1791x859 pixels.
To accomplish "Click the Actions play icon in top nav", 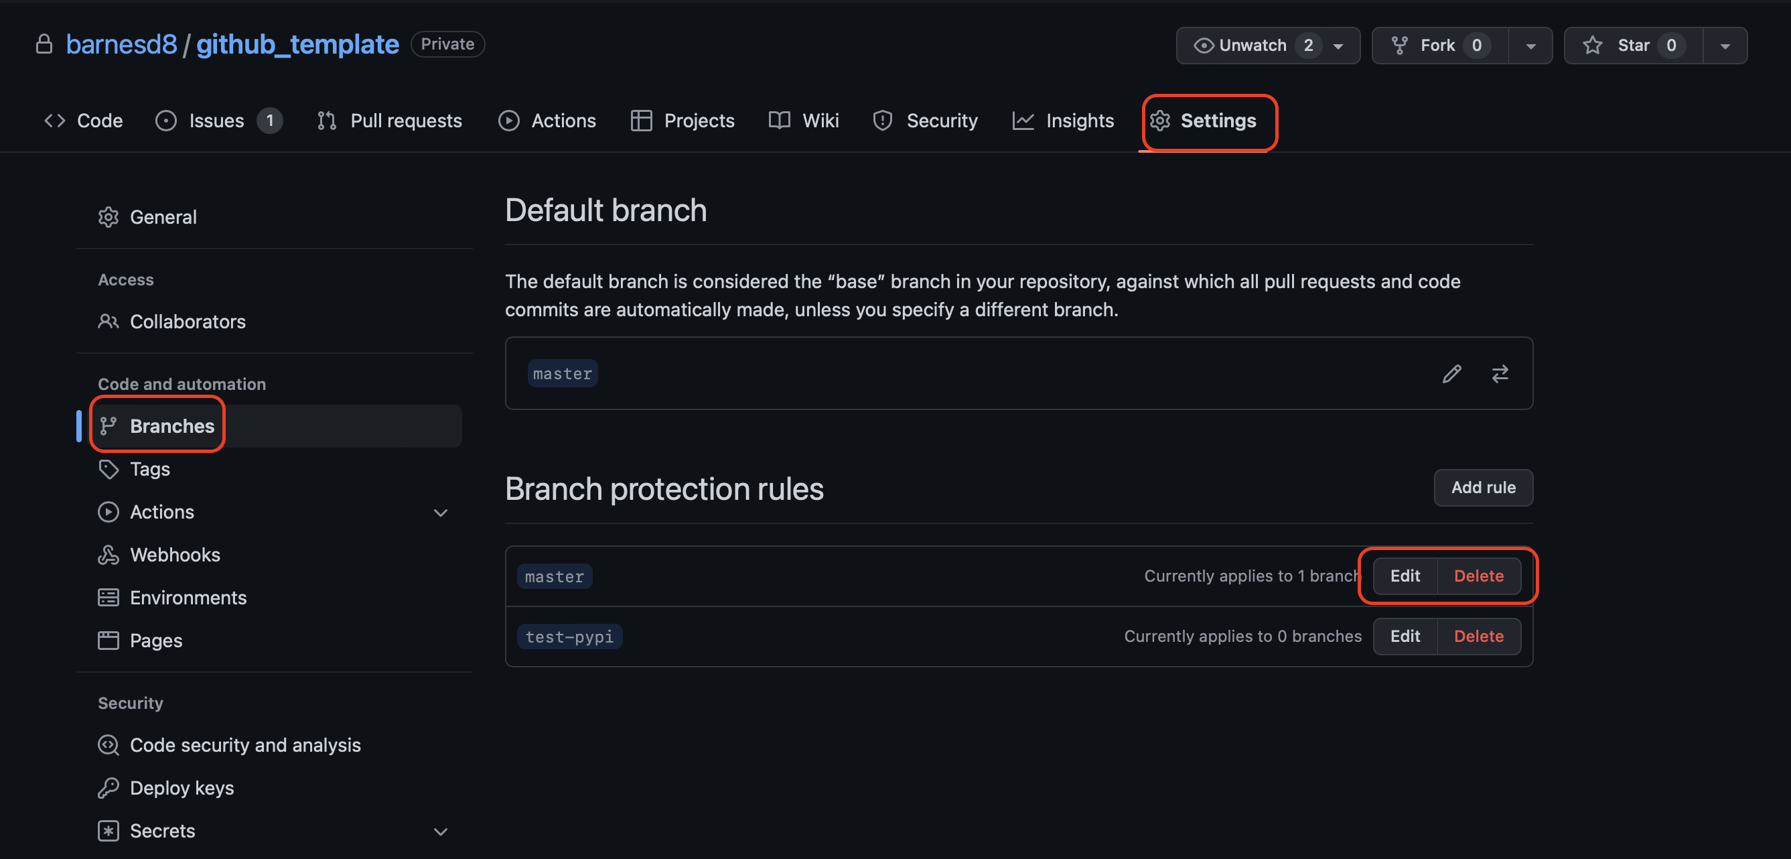I will pyautogui.click(x=508, y=121).
